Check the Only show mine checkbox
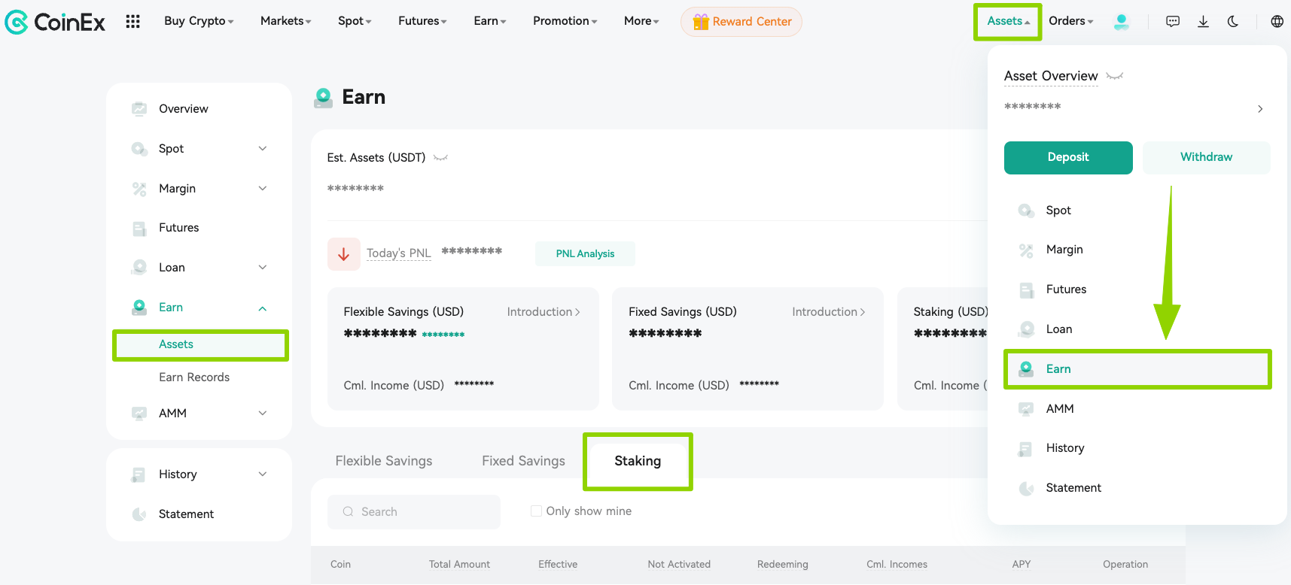The height and width of the screenshot is (585, 1291). pyautogui.click(x=536, y=511)
